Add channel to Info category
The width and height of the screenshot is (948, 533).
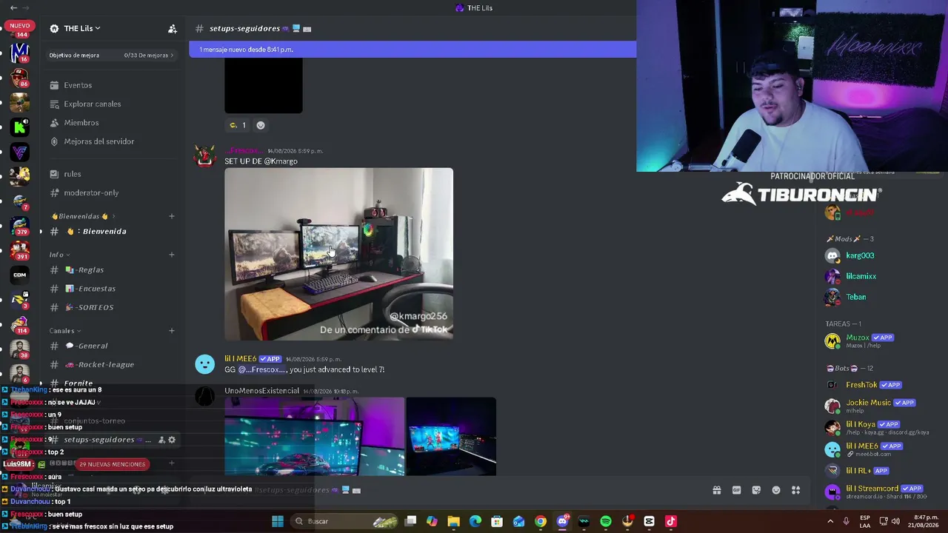(172, 255)
